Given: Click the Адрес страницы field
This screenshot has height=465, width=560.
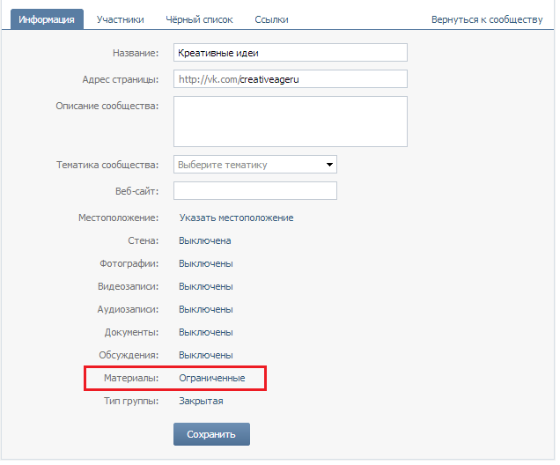Looking at the screenshot, I should (x=291, y=79).
